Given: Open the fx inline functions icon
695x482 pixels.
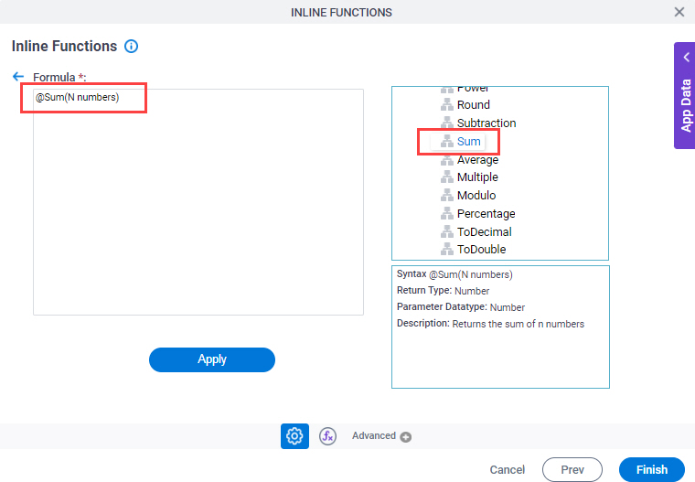Looking at the screenshot, I should click(327, 436).
